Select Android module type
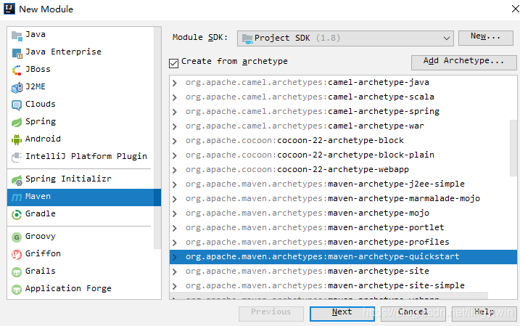The image size is (520, 326). point(81,139)
